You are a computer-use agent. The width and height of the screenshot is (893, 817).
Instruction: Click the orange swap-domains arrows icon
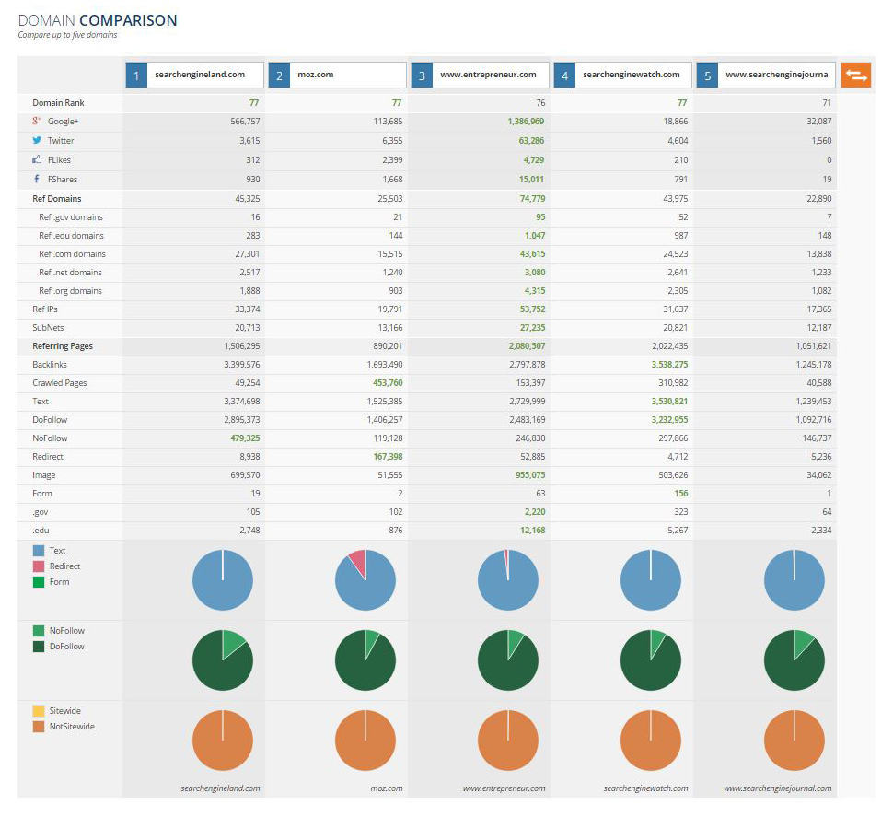pos(855,75)
